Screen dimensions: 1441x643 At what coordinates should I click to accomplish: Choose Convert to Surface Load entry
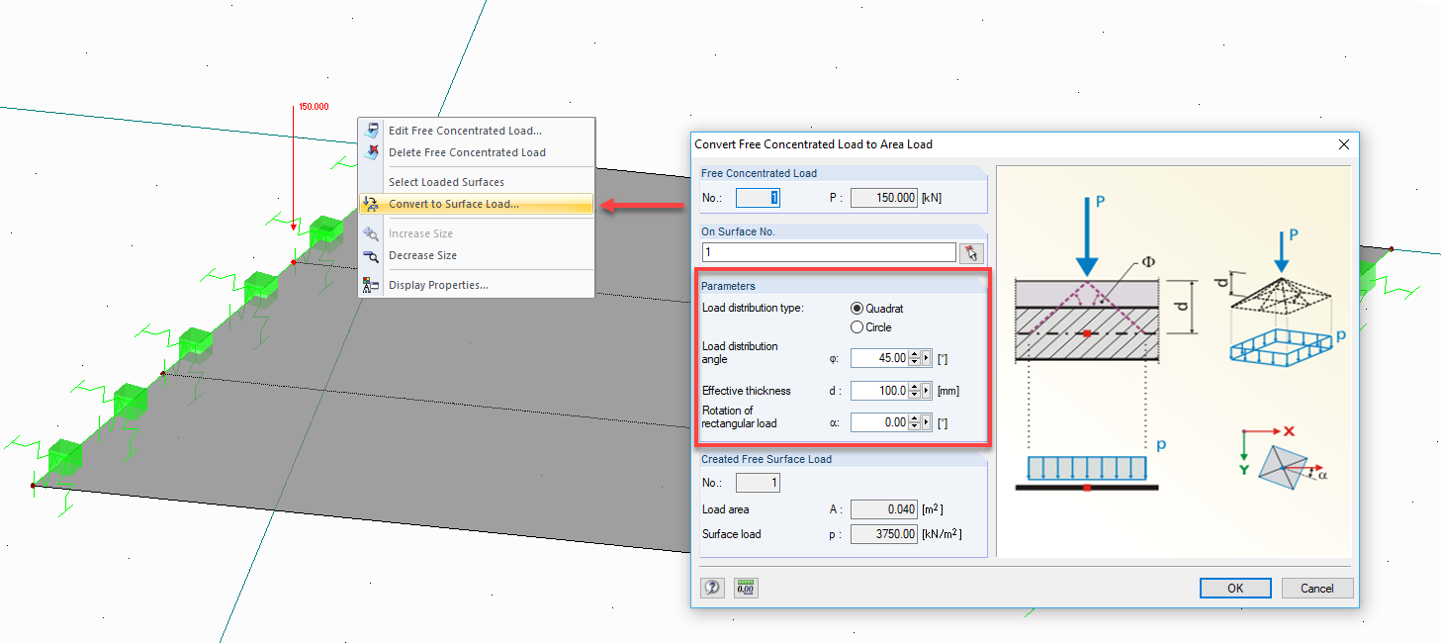(476, 205)
